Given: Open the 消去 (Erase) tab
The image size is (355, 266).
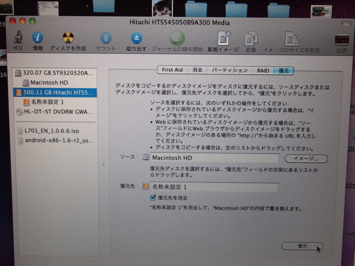Looking at the screenshot, I should pos(197,70).
